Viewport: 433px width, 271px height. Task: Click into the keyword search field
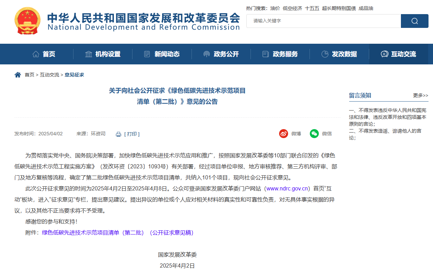323,21
